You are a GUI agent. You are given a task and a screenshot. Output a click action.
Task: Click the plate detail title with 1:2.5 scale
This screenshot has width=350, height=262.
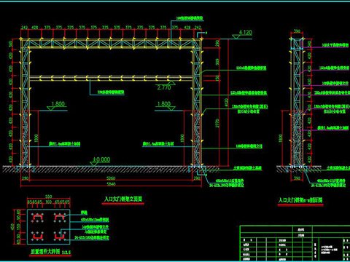[x=50, y=252]
